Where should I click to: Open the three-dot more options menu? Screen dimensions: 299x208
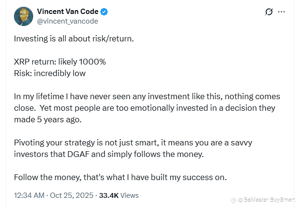pos(282,12)
